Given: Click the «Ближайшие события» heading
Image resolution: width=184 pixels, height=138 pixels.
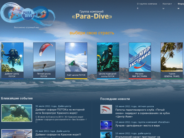Looking at the screenshot, I should (17, 98).
